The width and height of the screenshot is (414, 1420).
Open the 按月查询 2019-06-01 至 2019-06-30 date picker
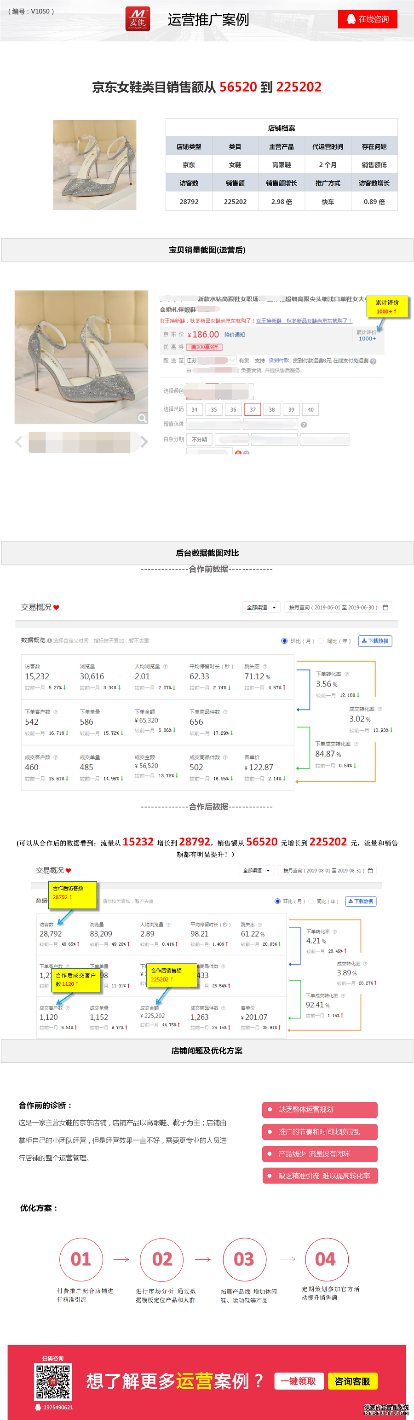point(338,607)
